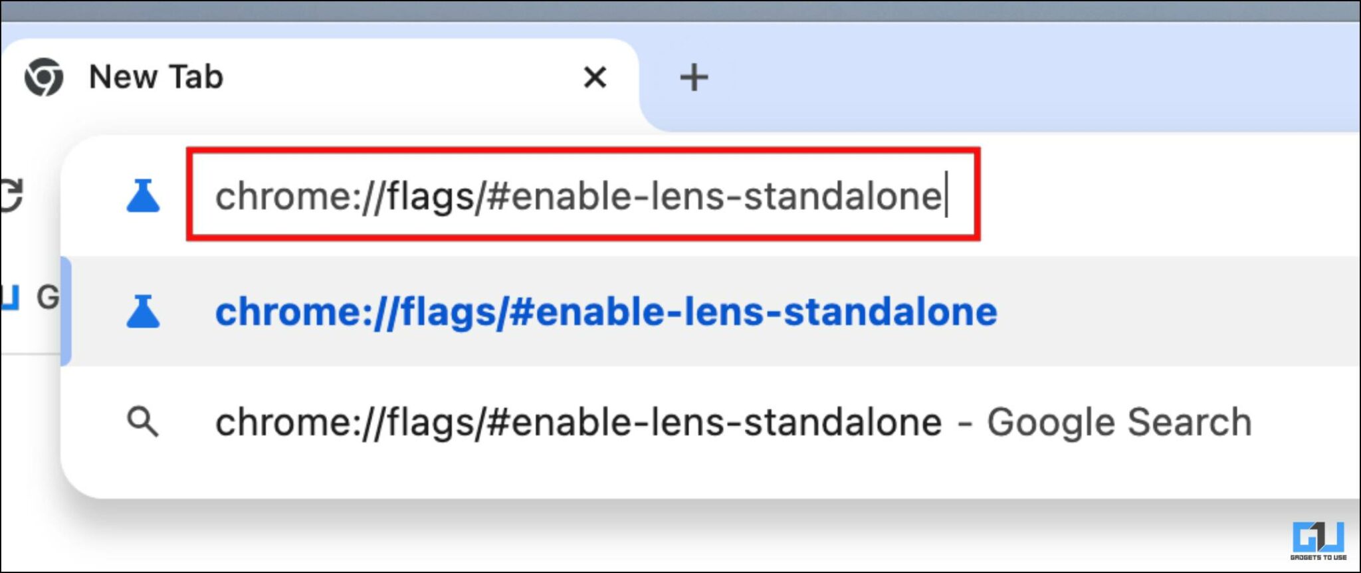Image resolution: width=1361 pixels, height=573 pixels.
Task: Open a new tab with the plus icon
Action: (x=694, y=77)
